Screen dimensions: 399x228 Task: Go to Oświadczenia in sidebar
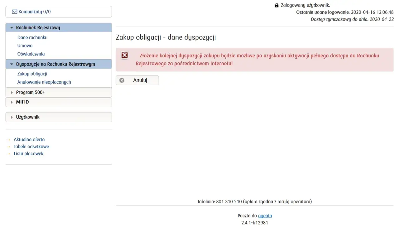pyautogui.click(x=31, y=54)
